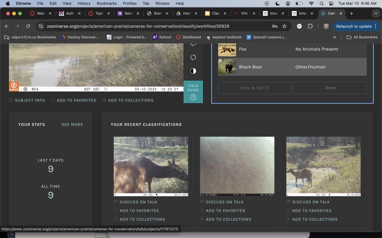Expand the hidden bookmarks chevron
The width and height of the screenshot is (382, 238).
click(x=334, y=37)
